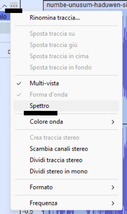
Task: Choose Dividi traccia stereo
Action: coord(66,160)
